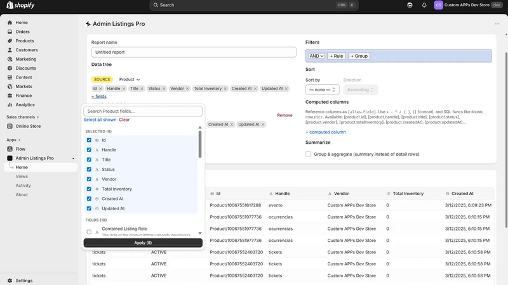508x285 pixels.
Task: Uncheck the Updated At field checkbox
Action: coord(89,208)
